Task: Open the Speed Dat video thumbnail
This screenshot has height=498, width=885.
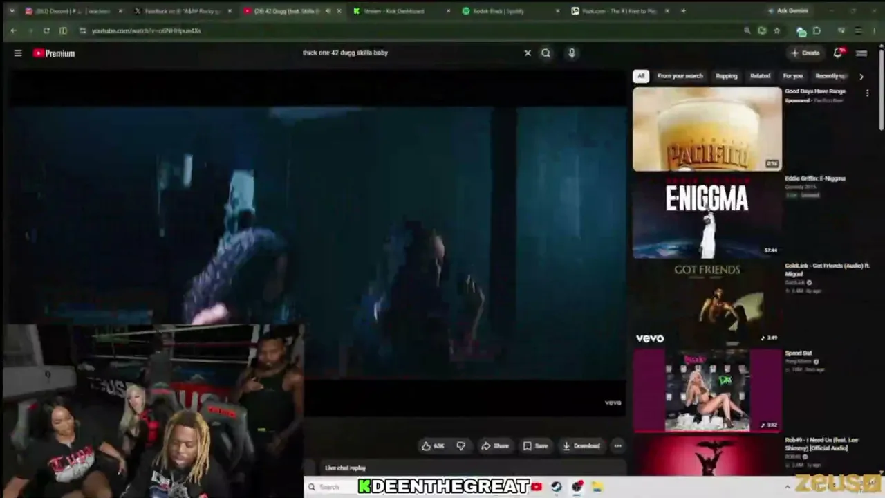Action: [x=707, y=391]
